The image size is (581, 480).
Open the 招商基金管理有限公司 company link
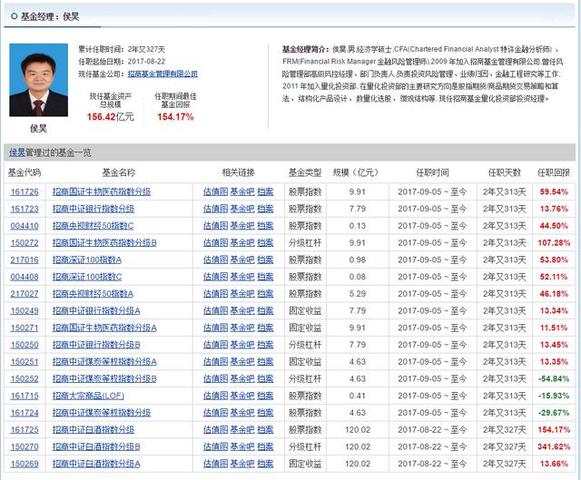[162, 73]
